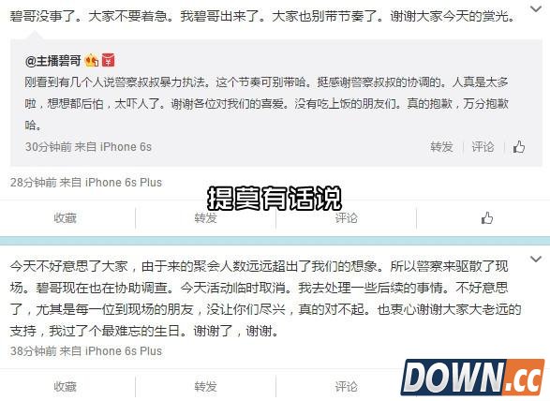
Task: Click the DOWN.cc watermark logo
Action: pyautogui.click(x=472, y=378)
